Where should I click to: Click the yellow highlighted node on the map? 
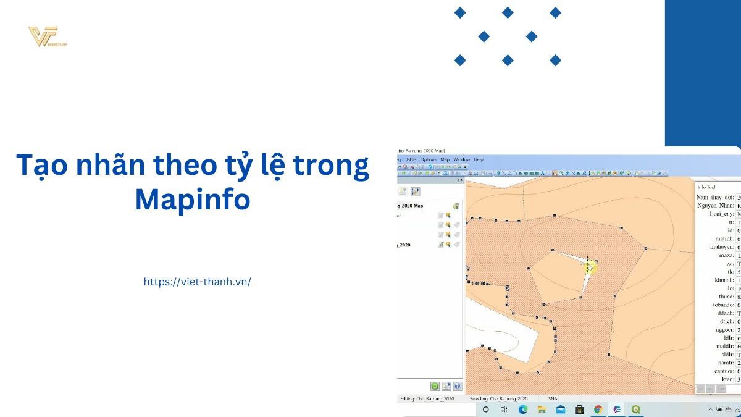point(590,267)
